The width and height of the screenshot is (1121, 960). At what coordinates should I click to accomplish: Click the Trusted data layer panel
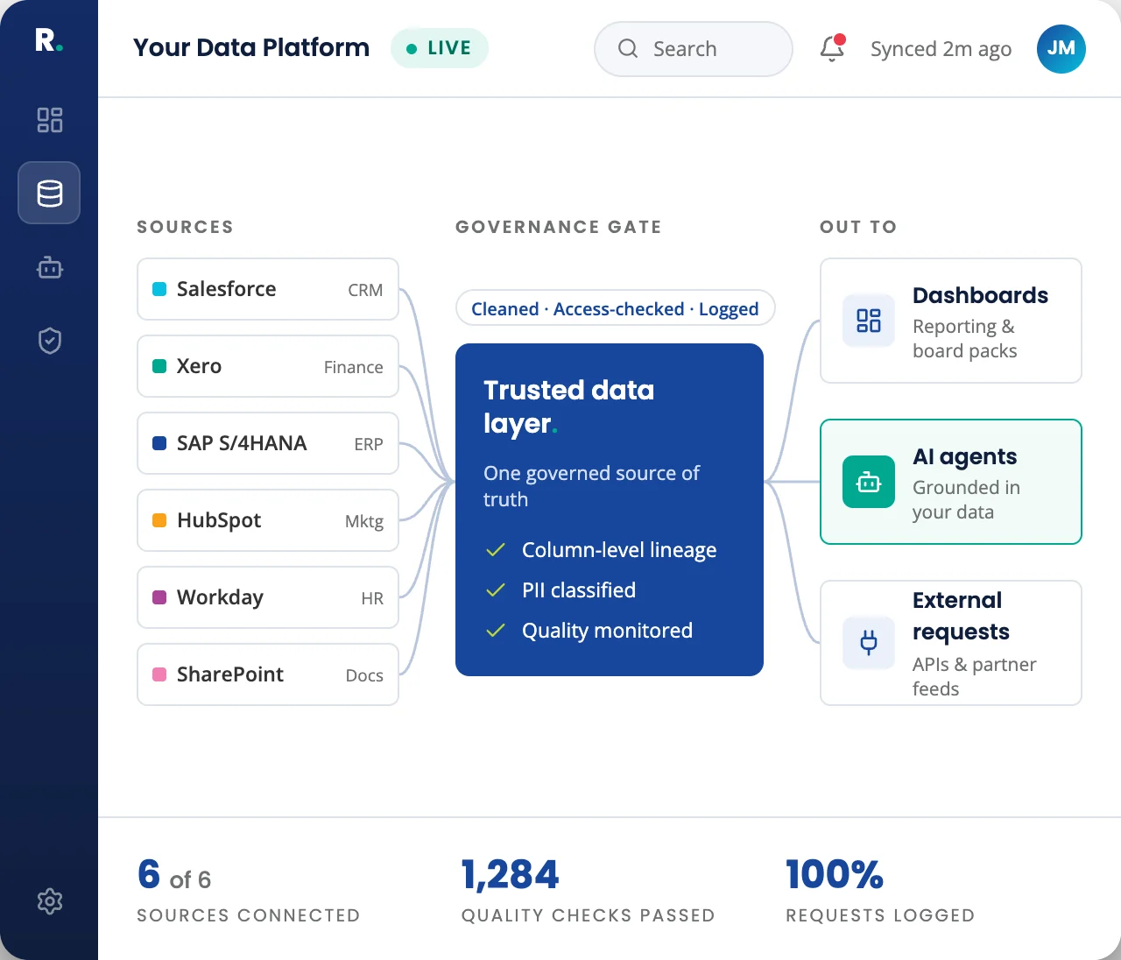point(610,510)
